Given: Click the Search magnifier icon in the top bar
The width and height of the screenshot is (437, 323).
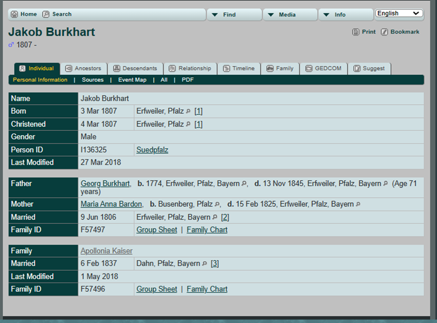Looking at the screenshot, I should coord(46,14).
